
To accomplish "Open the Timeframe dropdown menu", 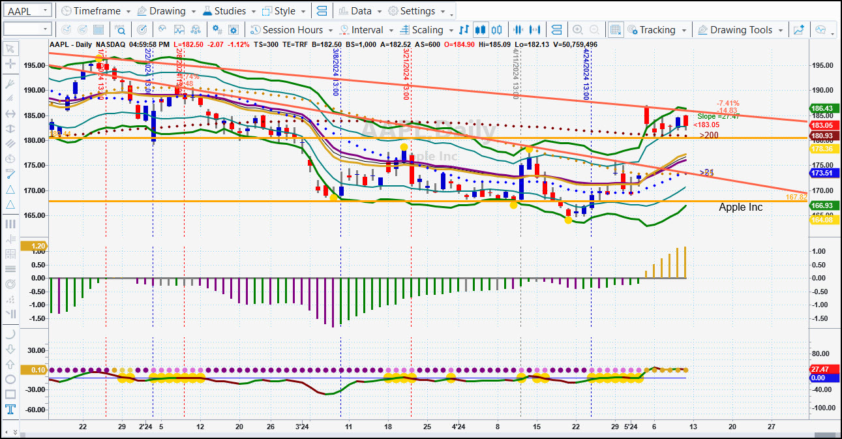I will coord(96,11).
